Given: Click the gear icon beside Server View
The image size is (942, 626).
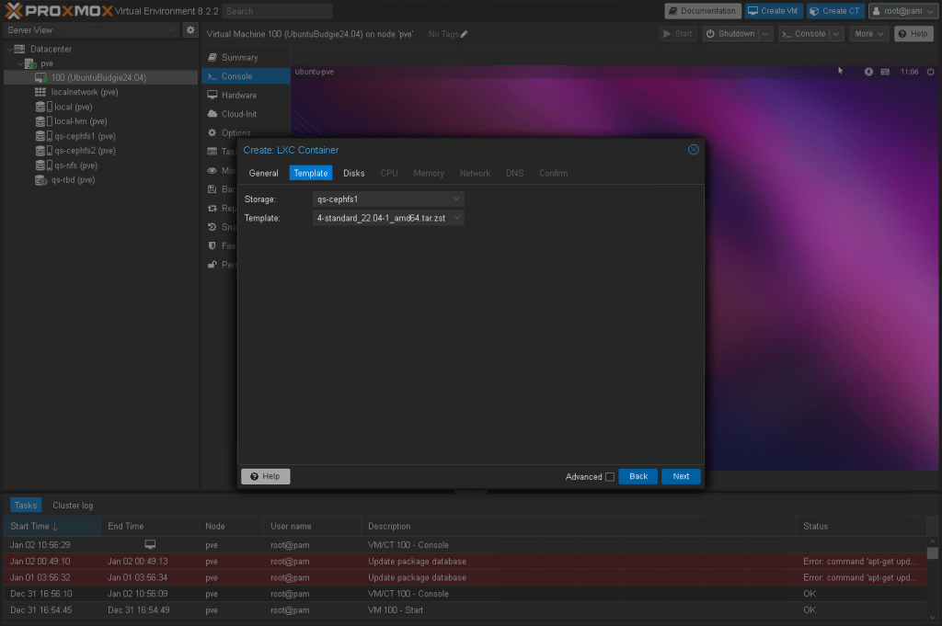Looking at the screenshot, I should [190, 30].
